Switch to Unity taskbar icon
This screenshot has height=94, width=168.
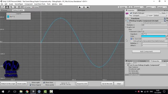tap(33, 92)
